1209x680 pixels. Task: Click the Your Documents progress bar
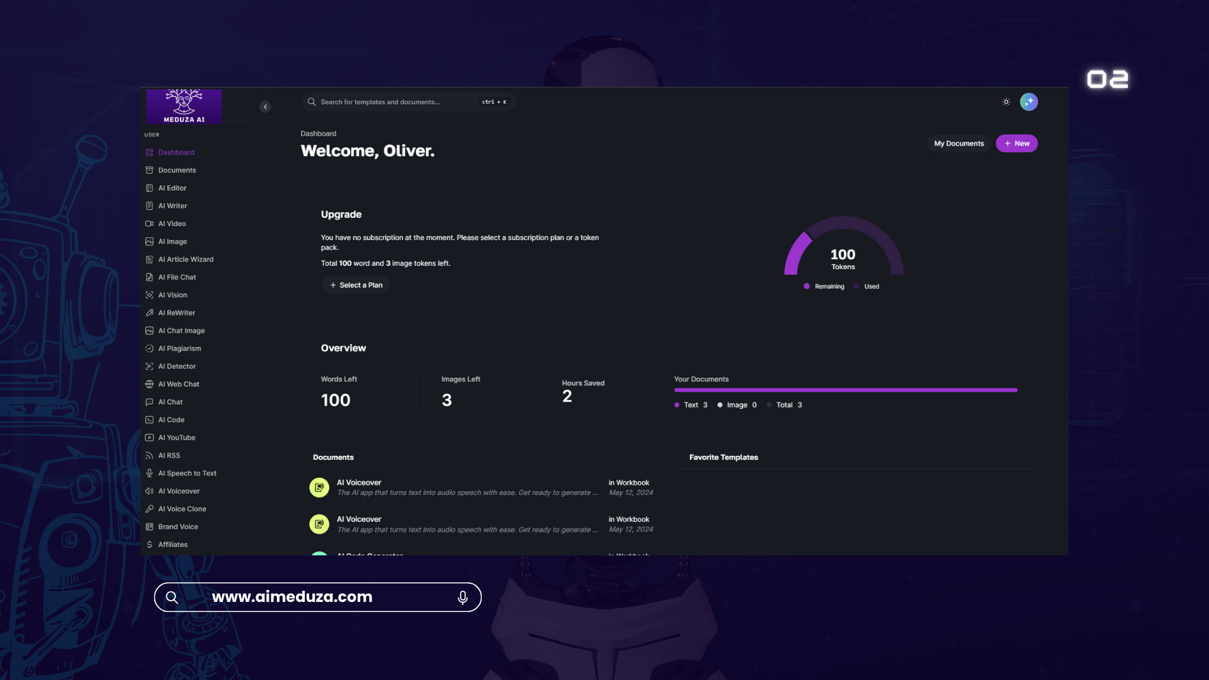(845, 390)
